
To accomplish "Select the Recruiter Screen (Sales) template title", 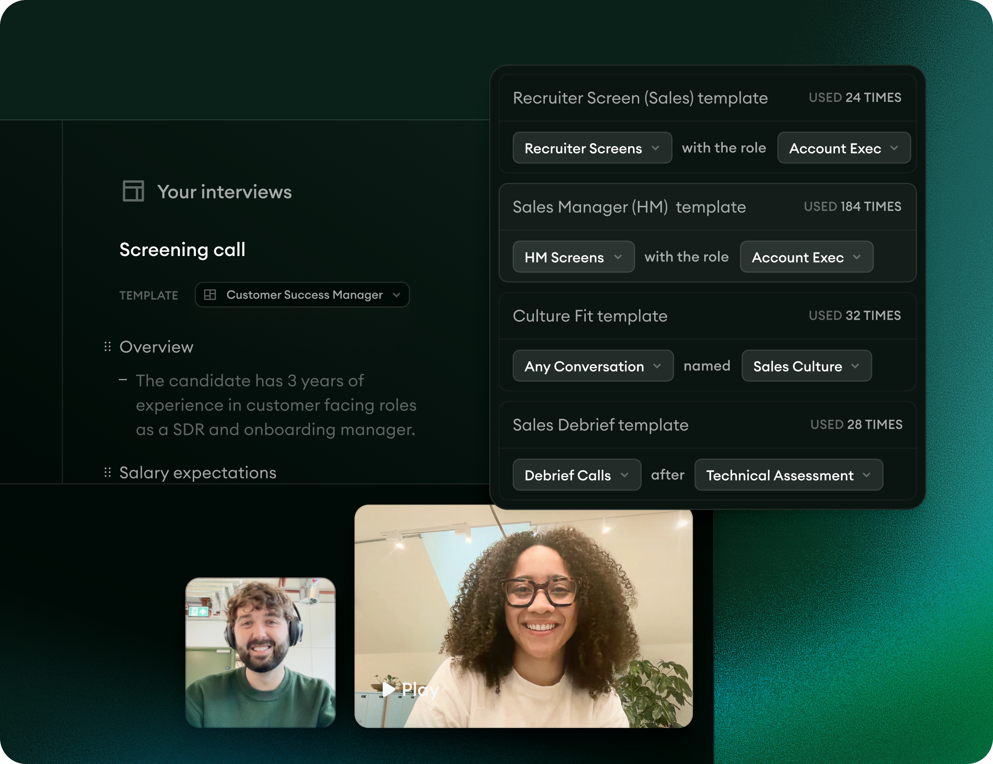I will coord(640,98).
